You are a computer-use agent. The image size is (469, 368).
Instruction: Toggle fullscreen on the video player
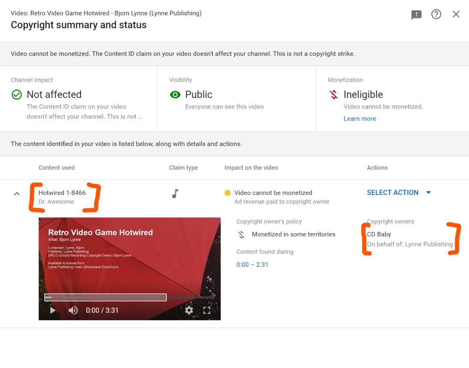[207, 310]
